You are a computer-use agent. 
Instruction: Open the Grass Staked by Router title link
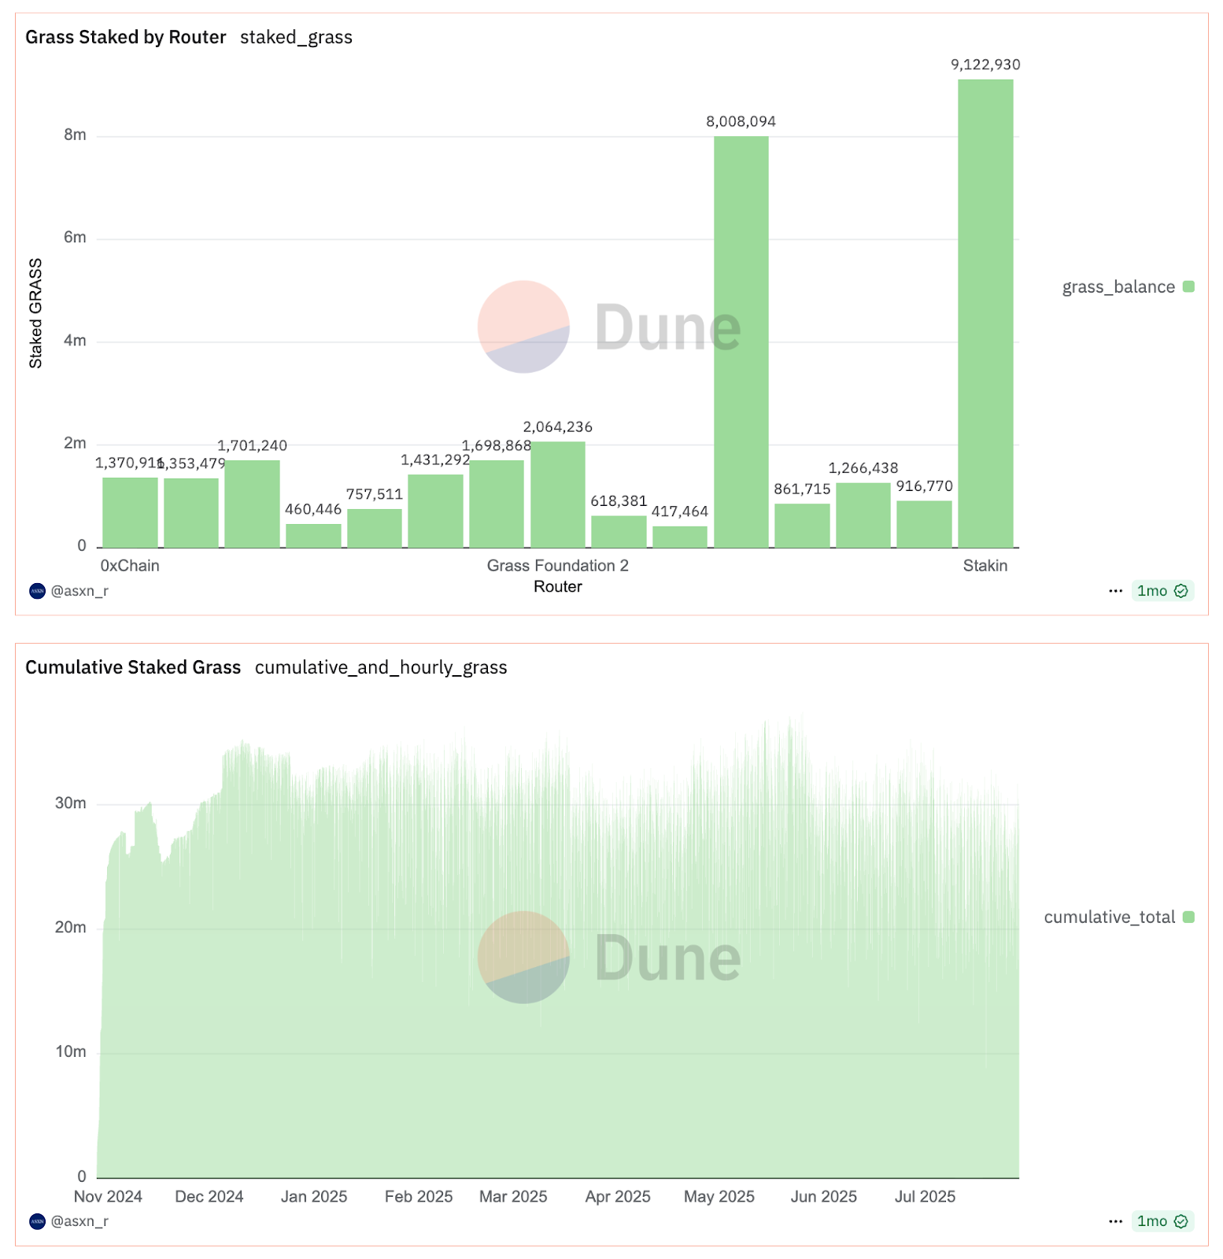[125, 37]
